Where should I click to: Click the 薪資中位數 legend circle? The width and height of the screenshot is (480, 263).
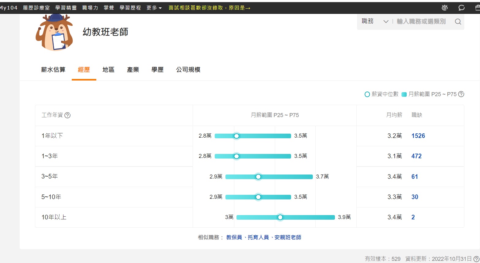[x=367, y=94]
